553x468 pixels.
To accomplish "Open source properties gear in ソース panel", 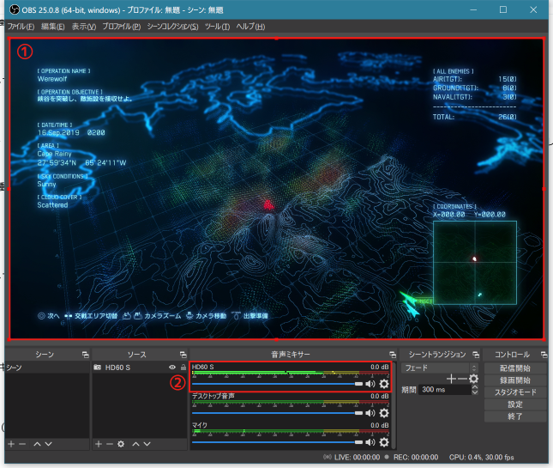I will (121, 444).
